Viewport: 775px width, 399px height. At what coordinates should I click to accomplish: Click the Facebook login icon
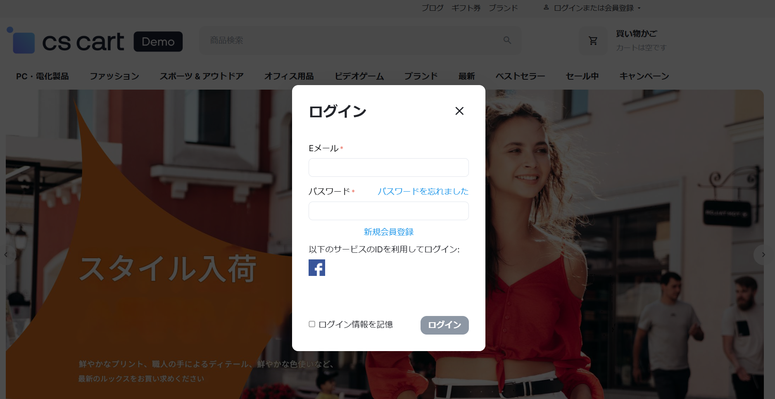316,268
